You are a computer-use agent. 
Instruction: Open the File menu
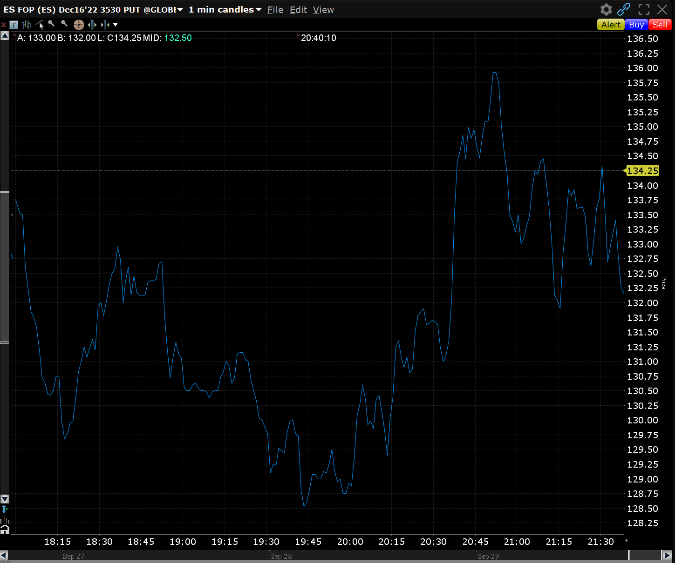coord(275,10)
